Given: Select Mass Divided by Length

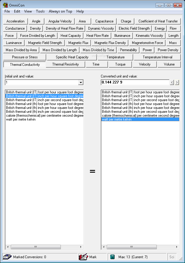Looking at the screenshot, I should [x=60, y=50].
